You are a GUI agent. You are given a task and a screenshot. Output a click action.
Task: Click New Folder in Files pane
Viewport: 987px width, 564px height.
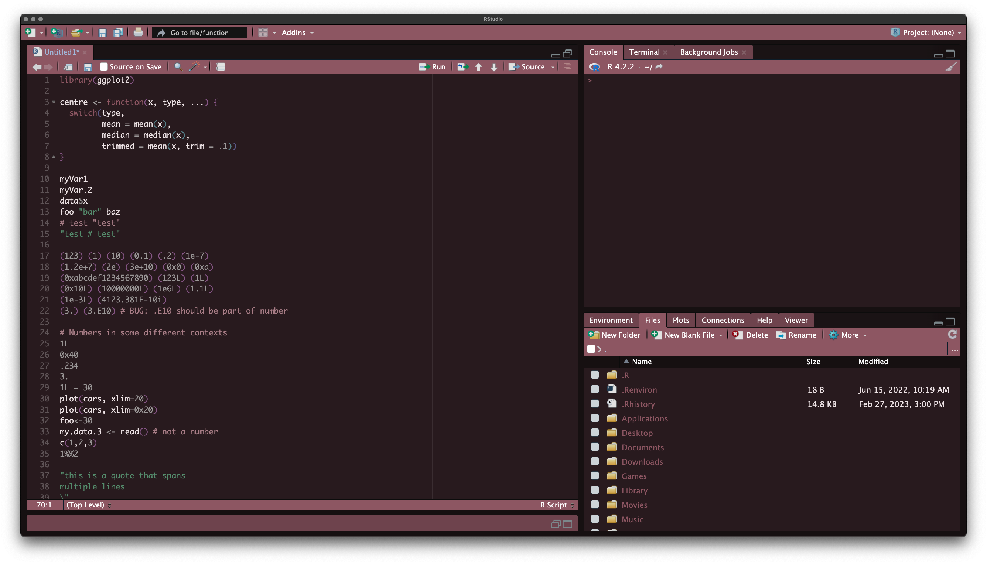click(614, 335)
